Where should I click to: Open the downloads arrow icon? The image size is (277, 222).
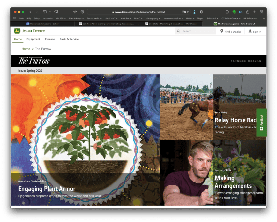click(x=227, y=12)
